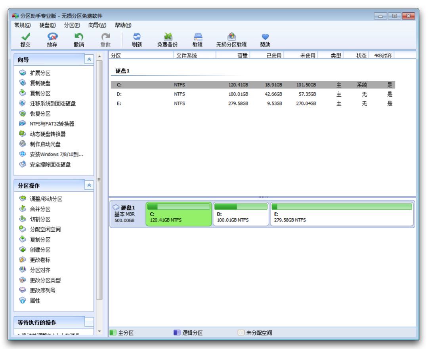Select the E: partition block in disk map
The image size is (428, 349).
(342, 214)
